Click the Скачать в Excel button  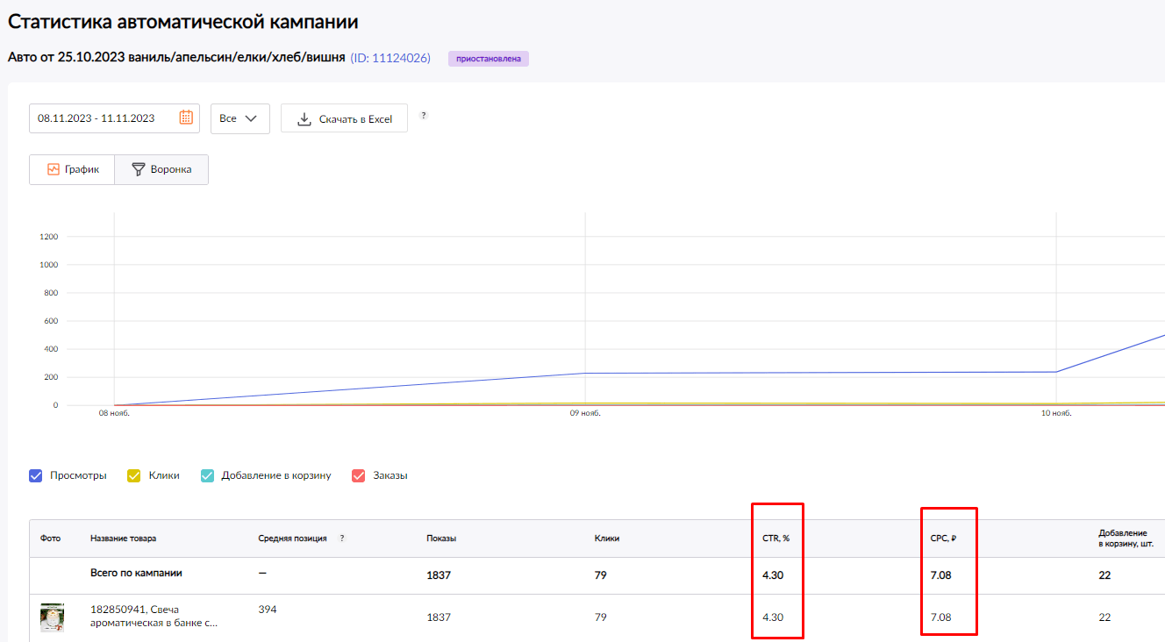344,118
